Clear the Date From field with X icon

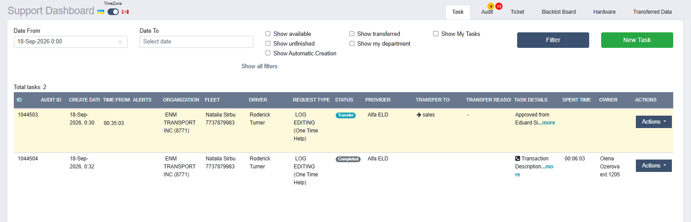[x=120, y=42]
